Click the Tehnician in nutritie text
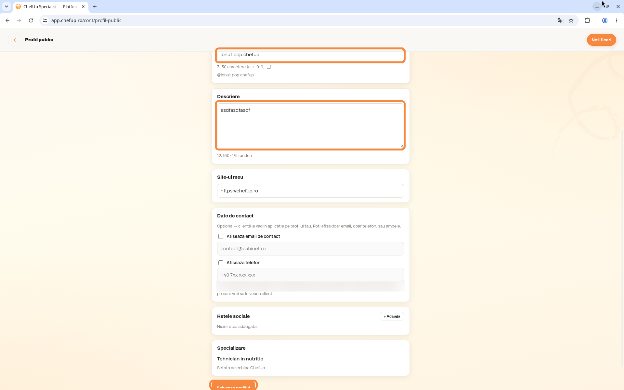 coord(240,359)
